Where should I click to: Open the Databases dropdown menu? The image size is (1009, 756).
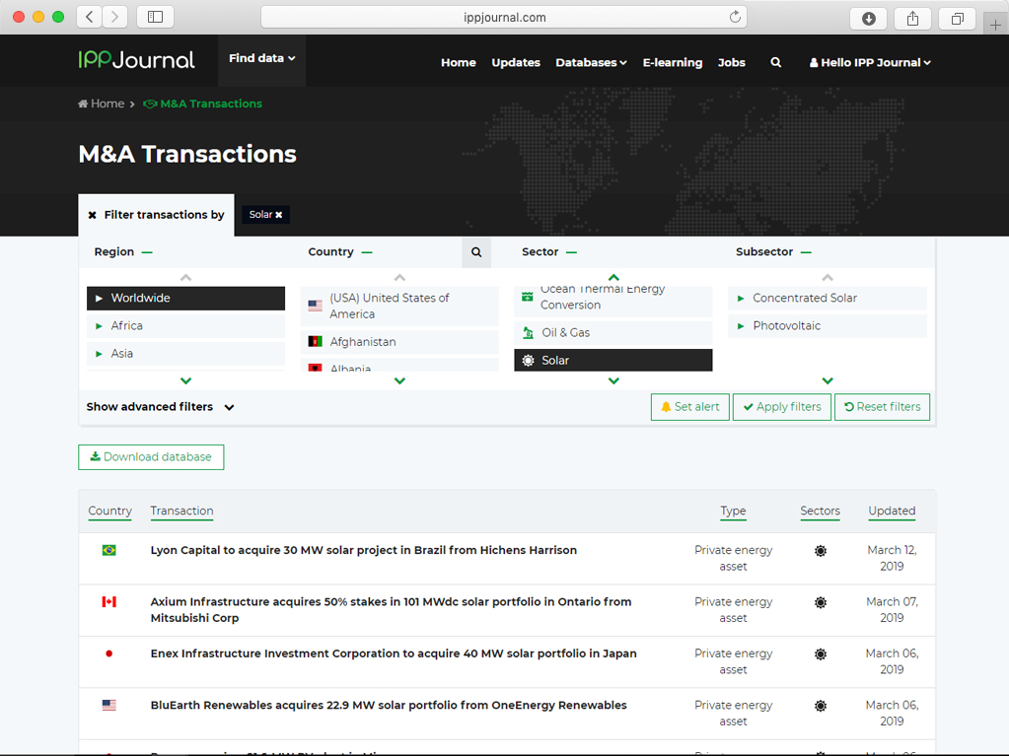(591, 62)
